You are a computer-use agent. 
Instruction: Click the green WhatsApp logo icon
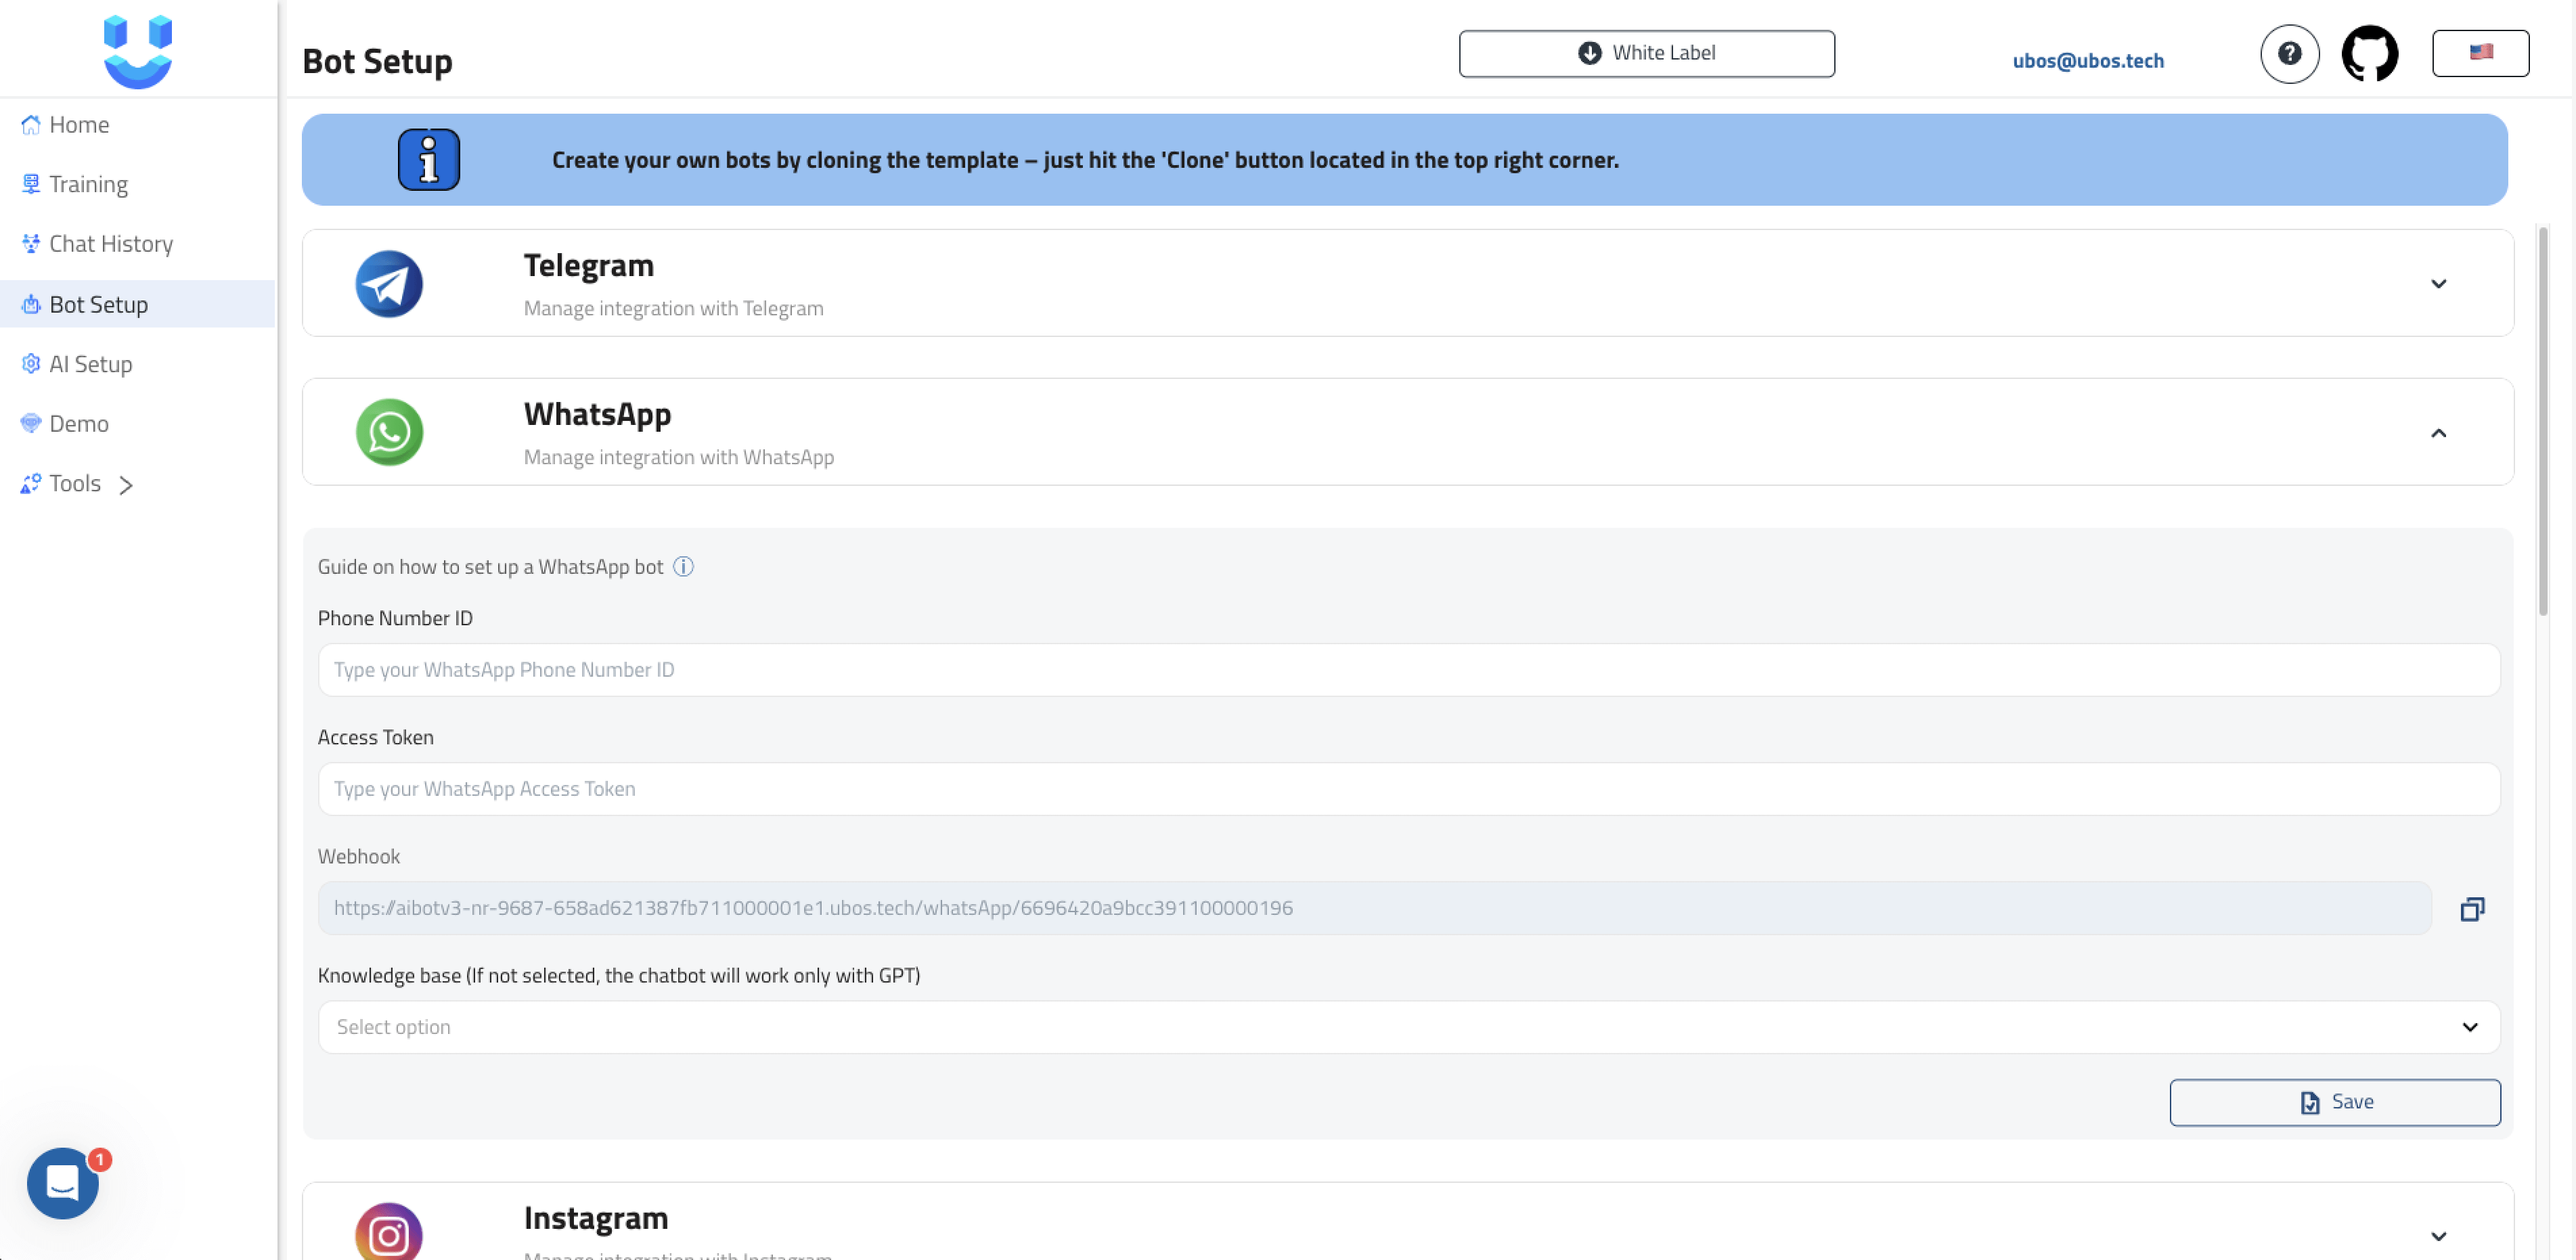389,432
